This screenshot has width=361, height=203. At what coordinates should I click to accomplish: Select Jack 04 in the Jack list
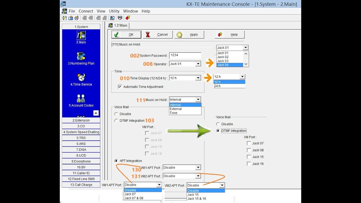(230, 65)
